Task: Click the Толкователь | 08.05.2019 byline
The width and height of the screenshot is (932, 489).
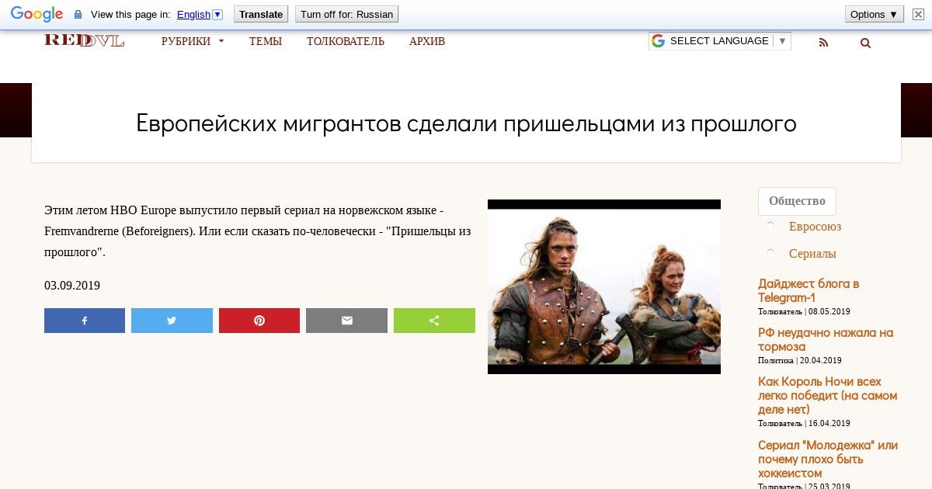Action: pos(804,311)
